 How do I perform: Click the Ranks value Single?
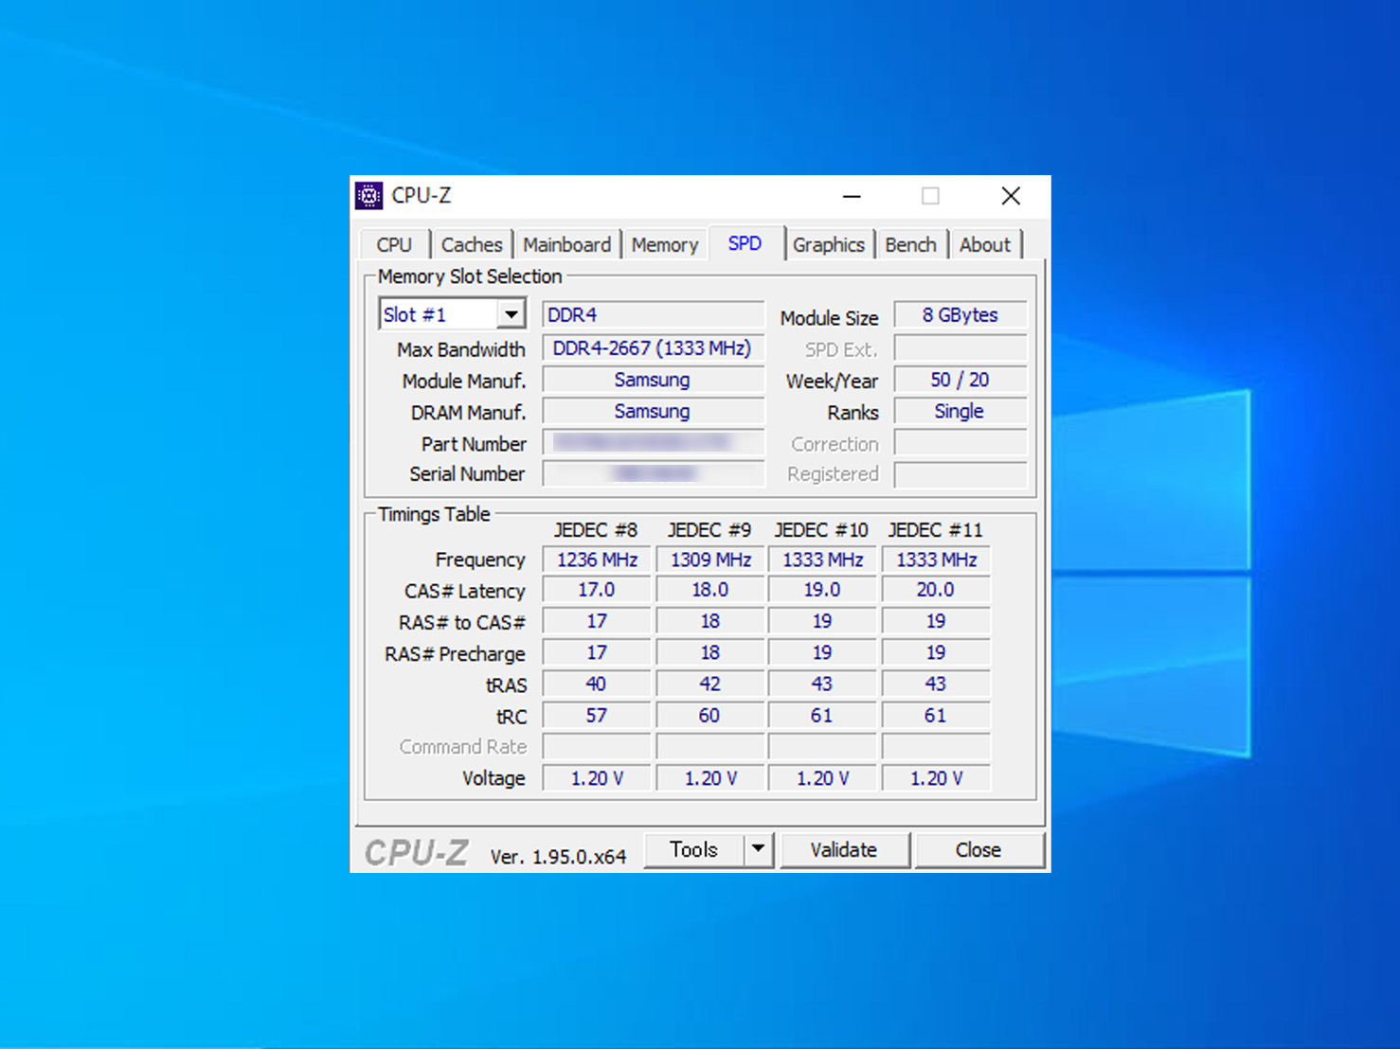pos(960,411)
